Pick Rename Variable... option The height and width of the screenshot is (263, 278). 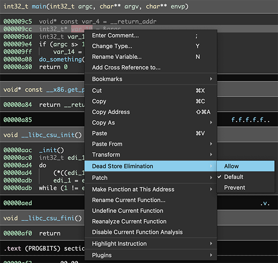click(151, 57)
